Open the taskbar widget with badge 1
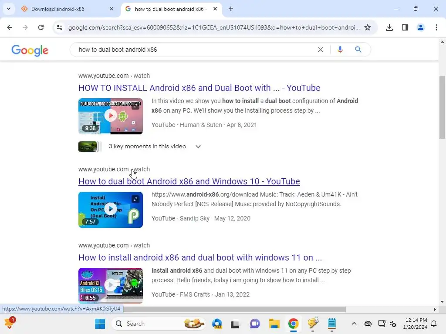 click(10, 323)
